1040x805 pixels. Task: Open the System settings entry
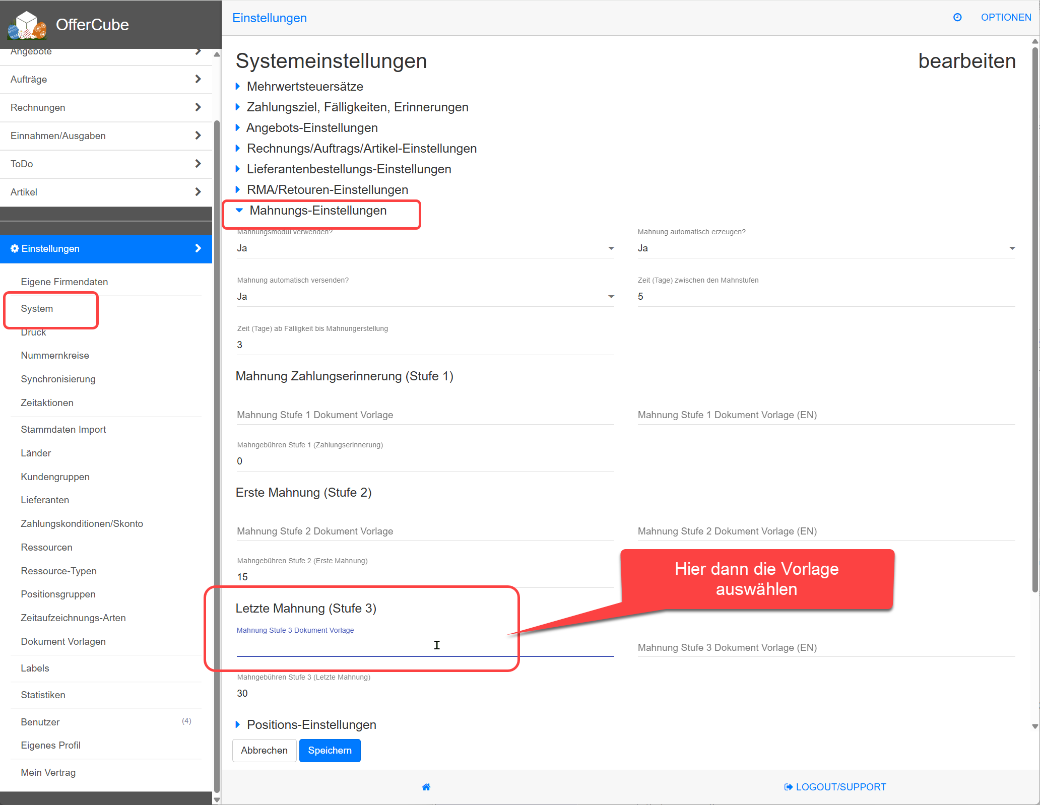pos(37,309)
